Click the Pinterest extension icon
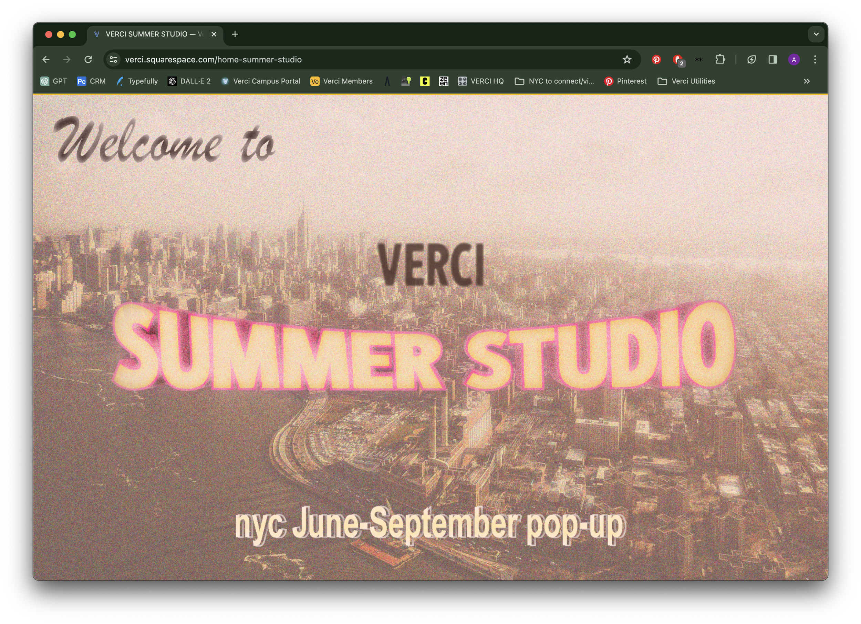The height and width of the screenshot is (624, 861). (656, 60)
